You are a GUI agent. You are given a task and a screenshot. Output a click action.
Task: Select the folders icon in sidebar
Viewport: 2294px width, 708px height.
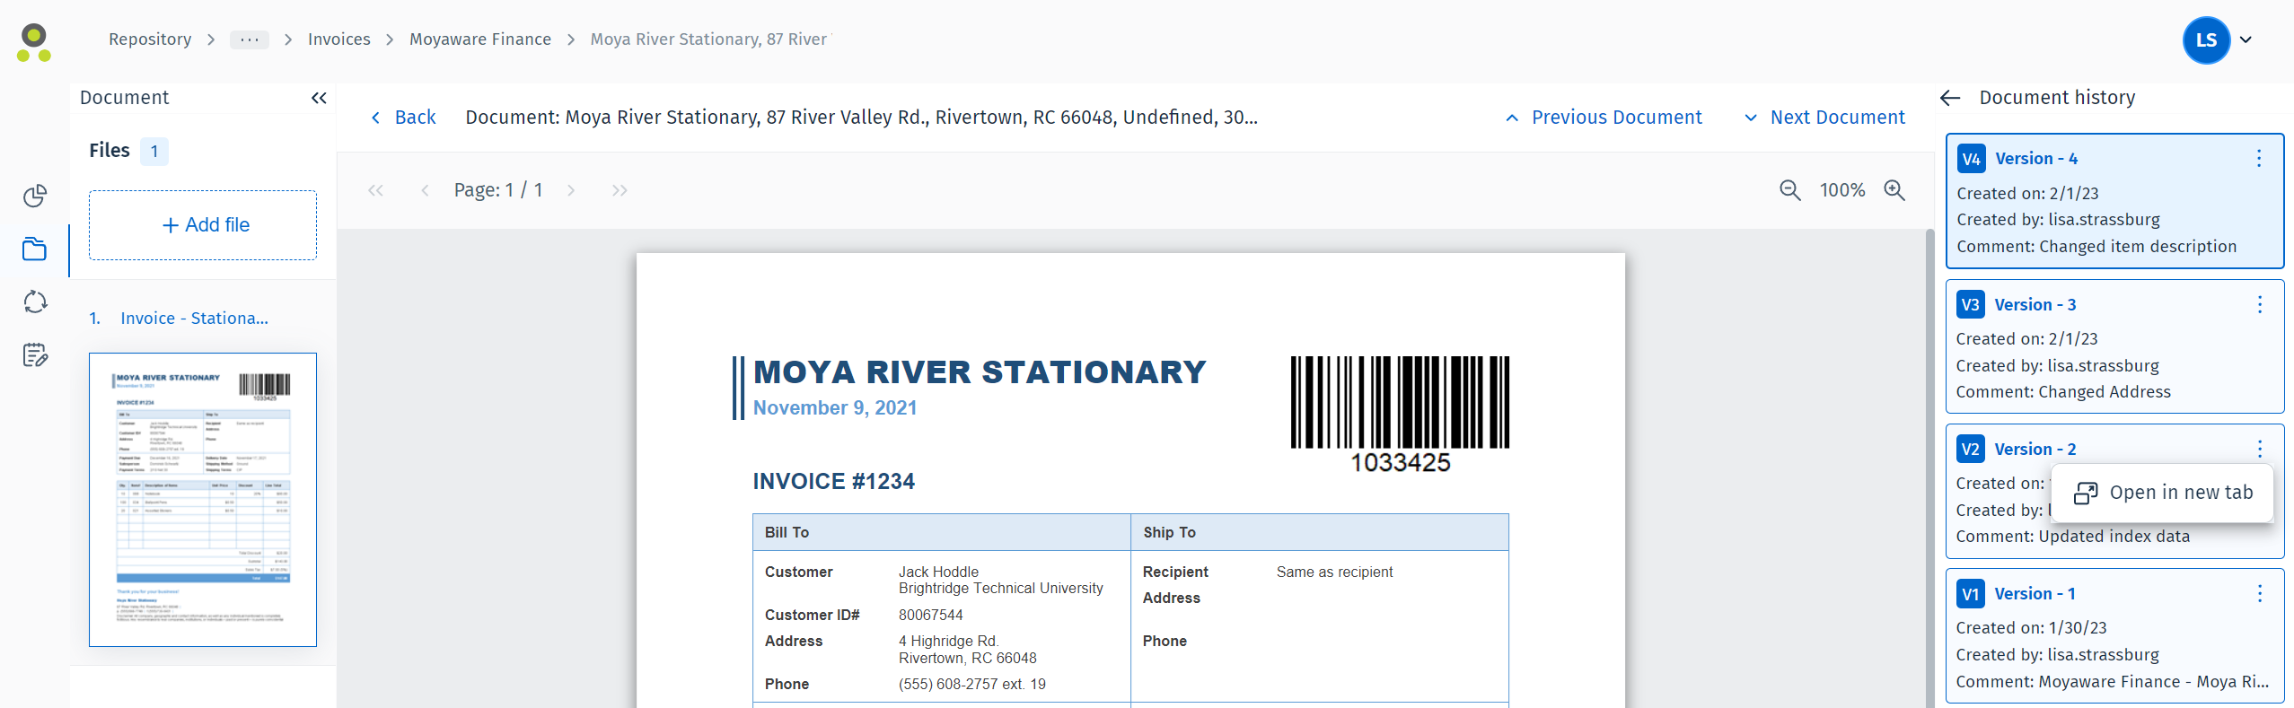point(35,249)
